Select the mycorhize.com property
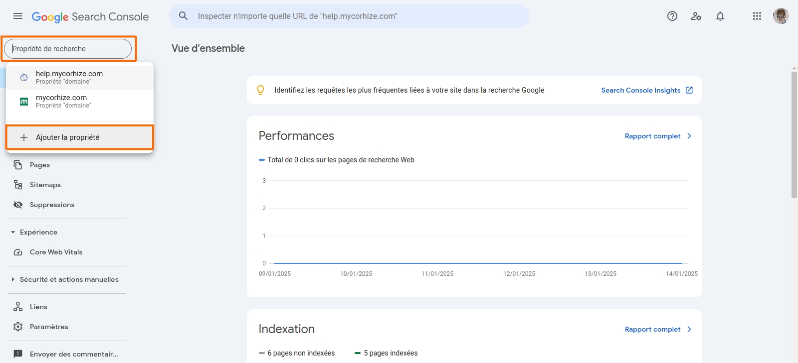 point(80,102)
